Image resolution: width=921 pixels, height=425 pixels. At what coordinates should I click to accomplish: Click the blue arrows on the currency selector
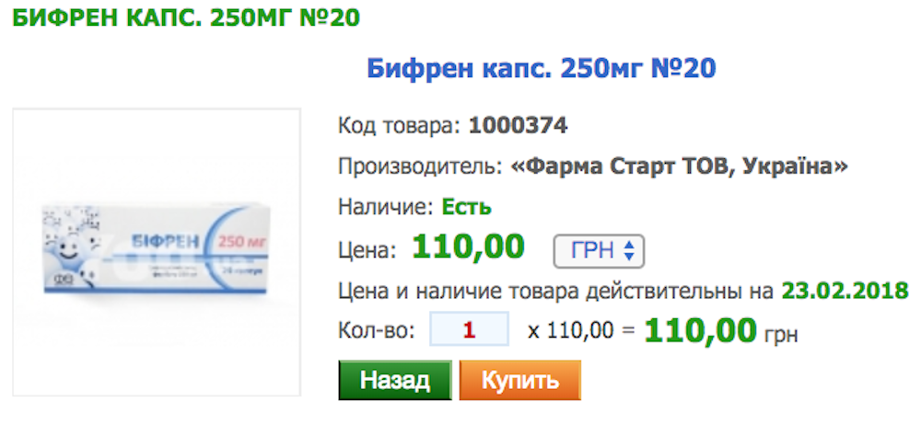click(x=629, y=251)
